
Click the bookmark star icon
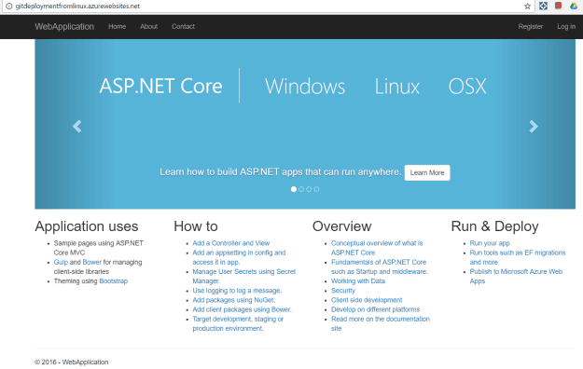[x=527, y=6]
